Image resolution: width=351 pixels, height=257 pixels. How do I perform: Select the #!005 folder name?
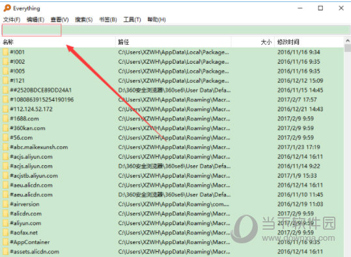(x=18, y=71)
